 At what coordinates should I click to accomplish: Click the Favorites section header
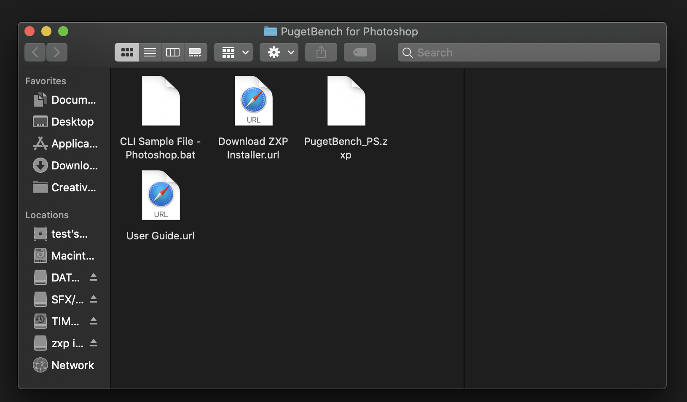[x=46, y=81]
